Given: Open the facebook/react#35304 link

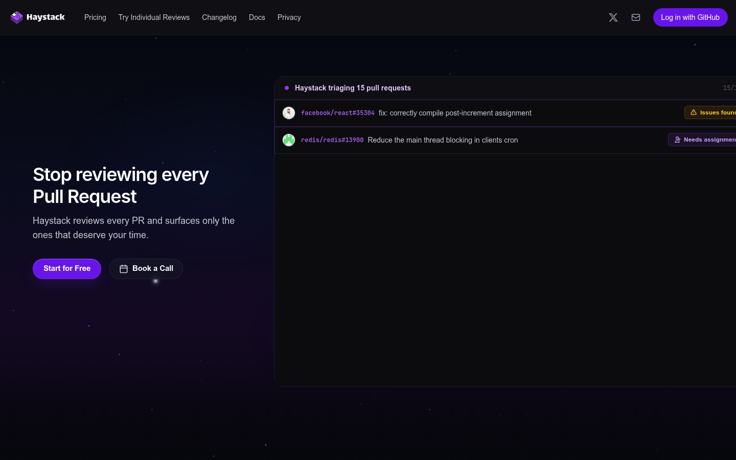Looking at the screenshot, I should 338,113.
